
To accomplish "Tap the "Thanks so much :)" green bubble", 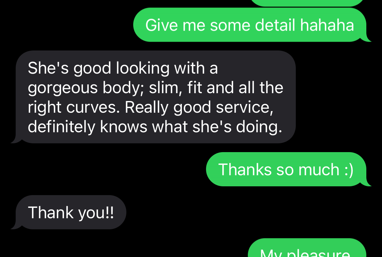I will 286,169.
